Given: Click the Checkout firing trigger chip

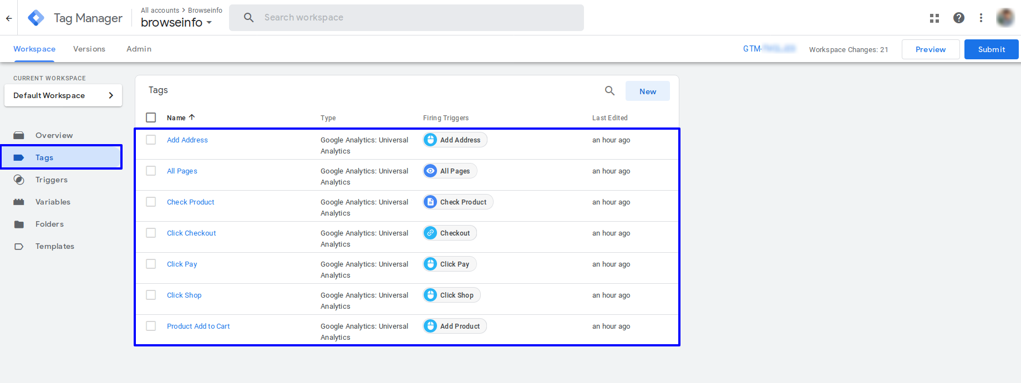Looking at the screenshot, I should 450,233.
